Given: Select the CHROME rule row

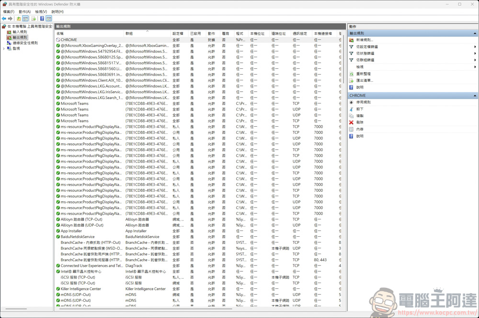Looking at the screenshot, I should [x=198, y=40].
